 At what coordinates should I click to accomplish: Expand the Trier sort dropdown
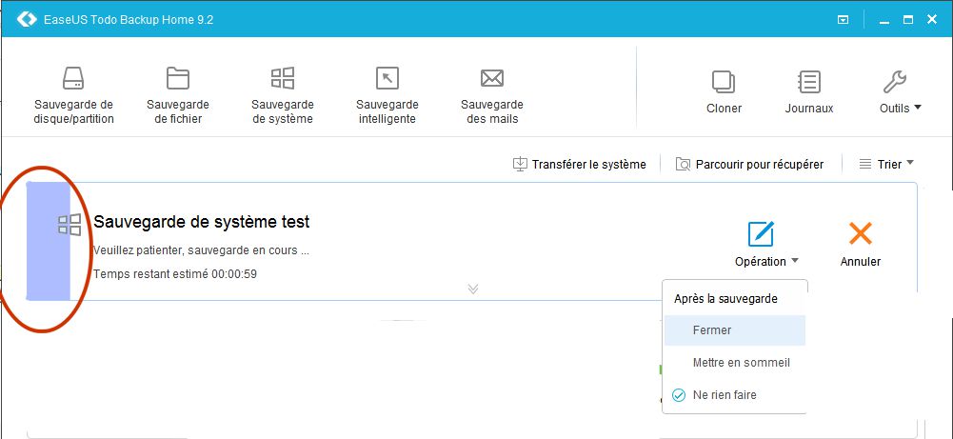coord(887,164)
